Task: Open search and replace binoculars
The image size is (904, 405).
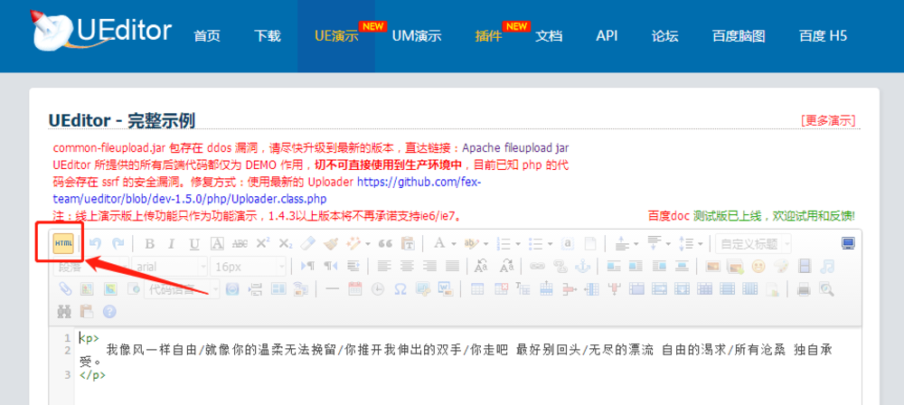Action: (64, 312)
